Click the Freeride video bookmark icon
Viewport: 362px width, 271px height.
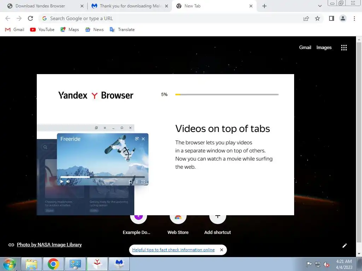coord(130,182)
